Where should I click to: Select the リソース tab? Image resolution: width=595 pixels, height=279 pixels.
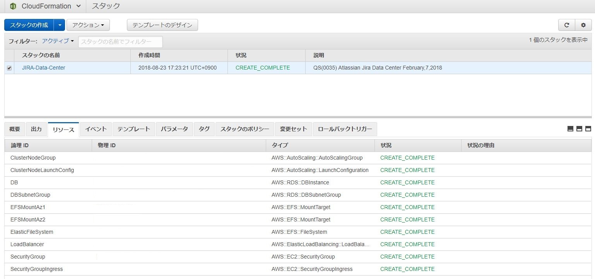pos(63,129)
